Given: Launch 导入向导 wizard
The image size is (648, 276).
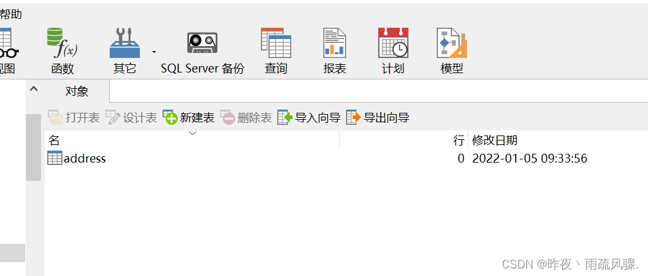Looking at the screenshot, I should click(309, 118).
